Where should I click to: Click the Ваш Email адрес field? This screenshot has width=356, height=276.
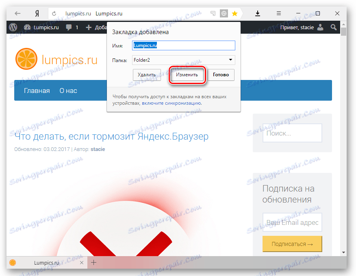[292, 222]
